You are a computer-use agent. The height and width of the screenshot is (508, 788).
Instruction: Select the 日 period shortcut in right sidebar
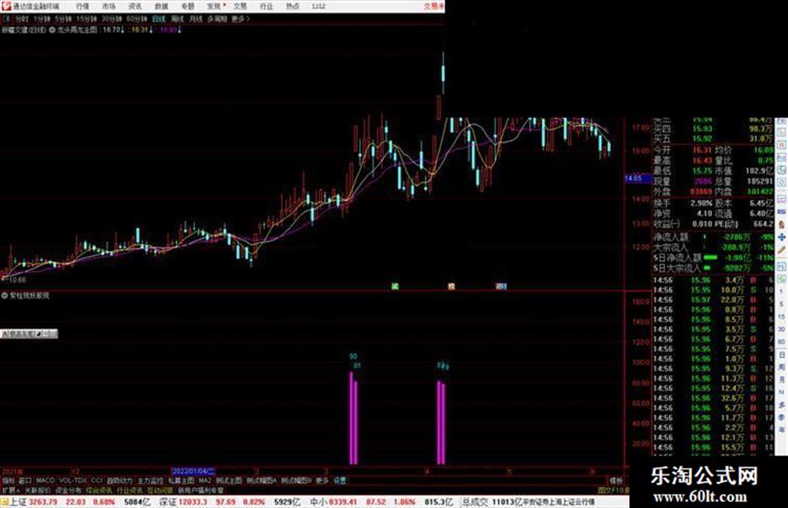tap(781, 355)
